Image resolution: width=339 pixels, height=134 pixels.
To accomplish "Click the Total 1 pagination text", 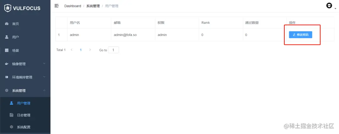I will [x=61, y=50].
